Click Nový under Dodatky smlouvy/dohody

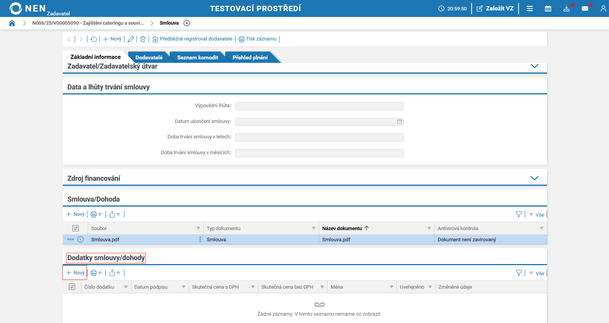tap(75, 273)
